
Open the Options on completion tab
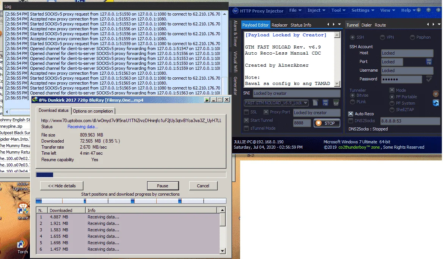93,111
